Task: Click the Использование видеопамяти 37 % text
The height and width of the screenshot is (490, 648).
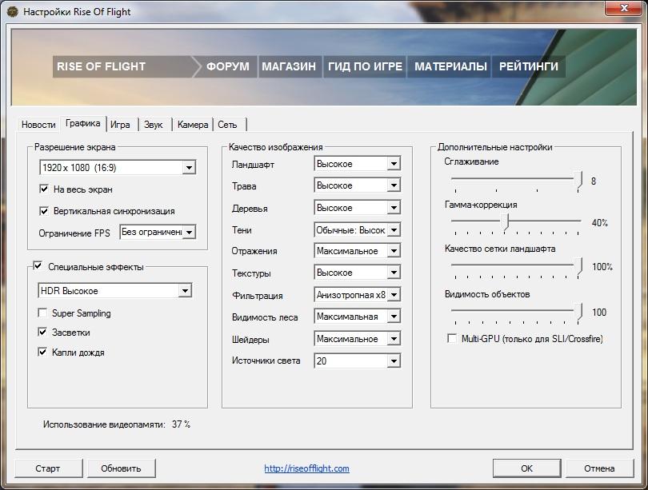Action: tap(117, 424)
